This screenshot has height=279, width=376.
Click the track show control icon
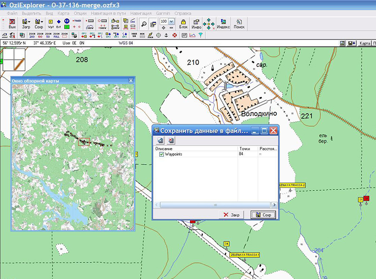coord(90,27)
